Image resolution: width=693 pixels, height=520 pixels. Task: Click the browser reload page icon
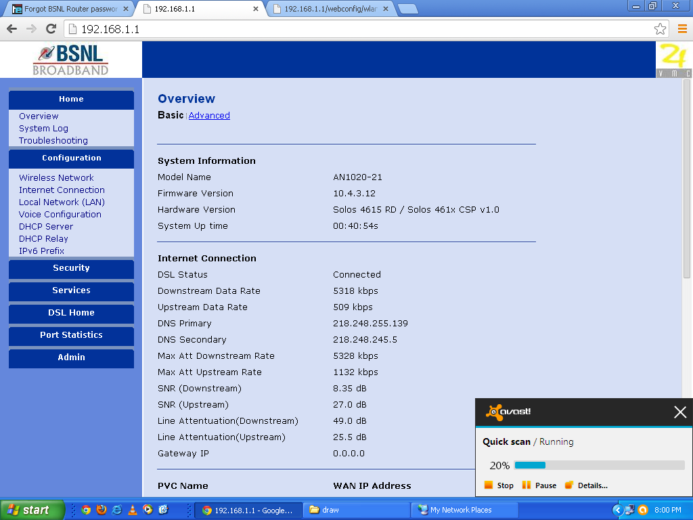point(51,28)
